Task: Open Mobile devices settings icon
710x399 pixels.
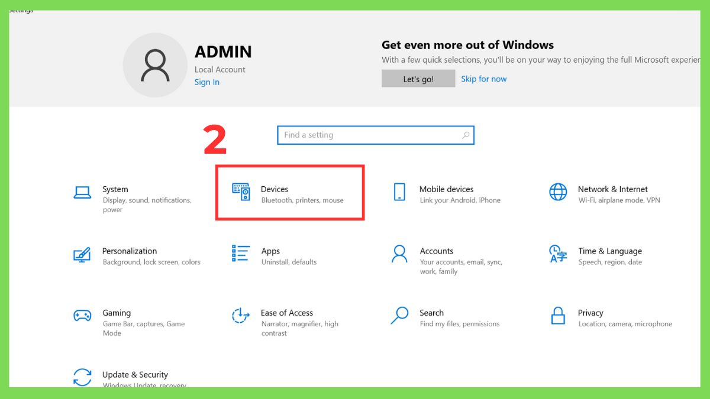Action: 398,191
